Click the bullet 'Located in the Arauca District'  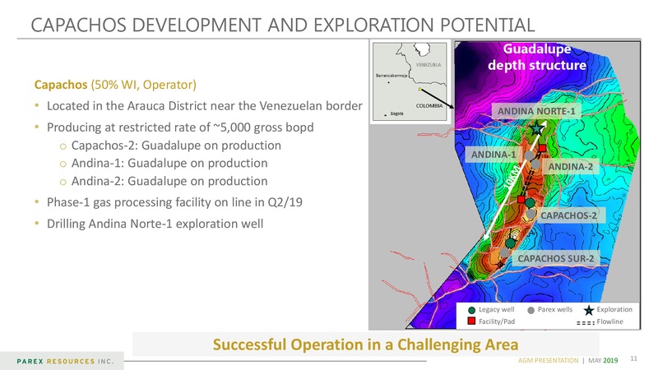(x=204, y=106)
